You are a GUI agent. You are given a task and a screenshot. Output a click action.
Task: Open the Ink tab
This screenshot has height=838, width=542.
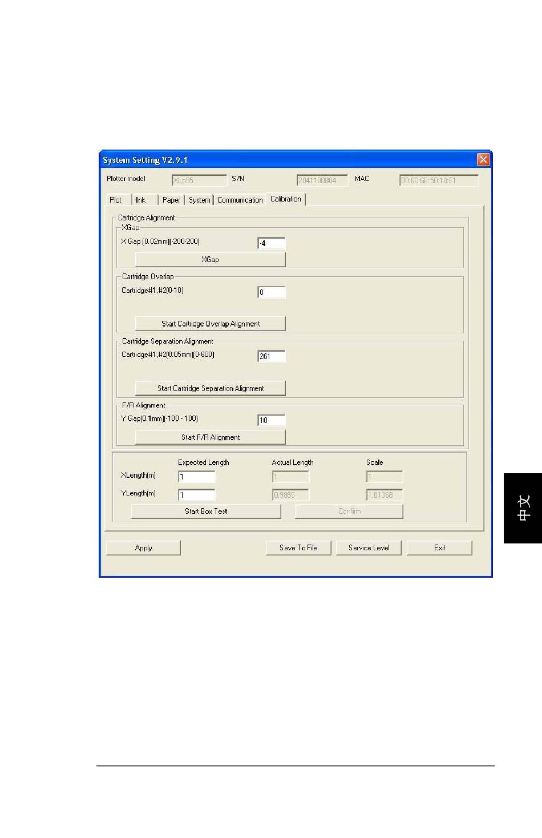(x=141, y=200)
